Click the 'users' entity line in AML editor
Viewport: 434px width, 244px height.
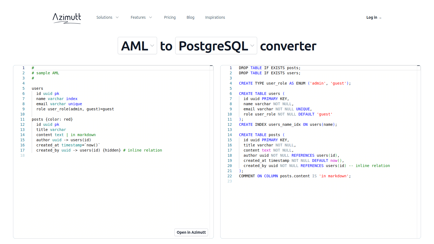pos(37,88)
